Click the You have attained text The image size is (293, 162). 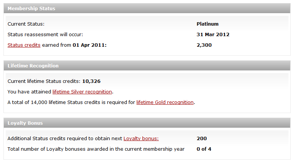[x=29, y=92]
